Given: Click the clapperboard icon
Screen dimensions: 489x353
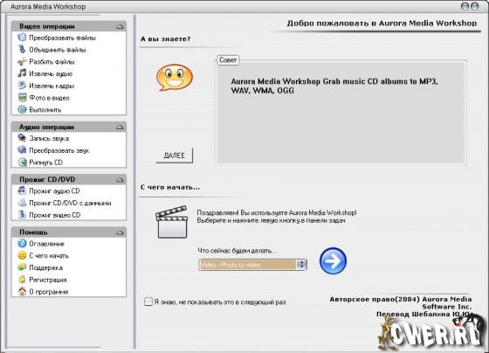Looking at the screenshot, I should (x=172, y=222).
